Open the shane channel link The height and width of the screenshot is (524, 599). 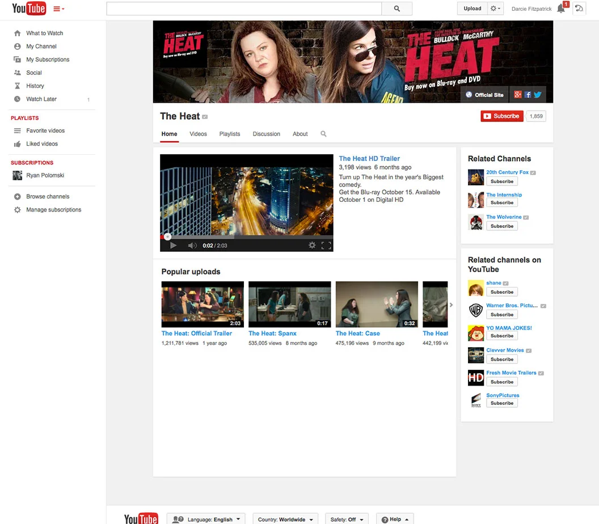click(493, 283)
